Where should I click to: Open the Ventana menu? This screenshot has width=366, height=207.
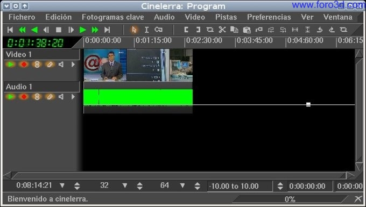click(338, 17)
